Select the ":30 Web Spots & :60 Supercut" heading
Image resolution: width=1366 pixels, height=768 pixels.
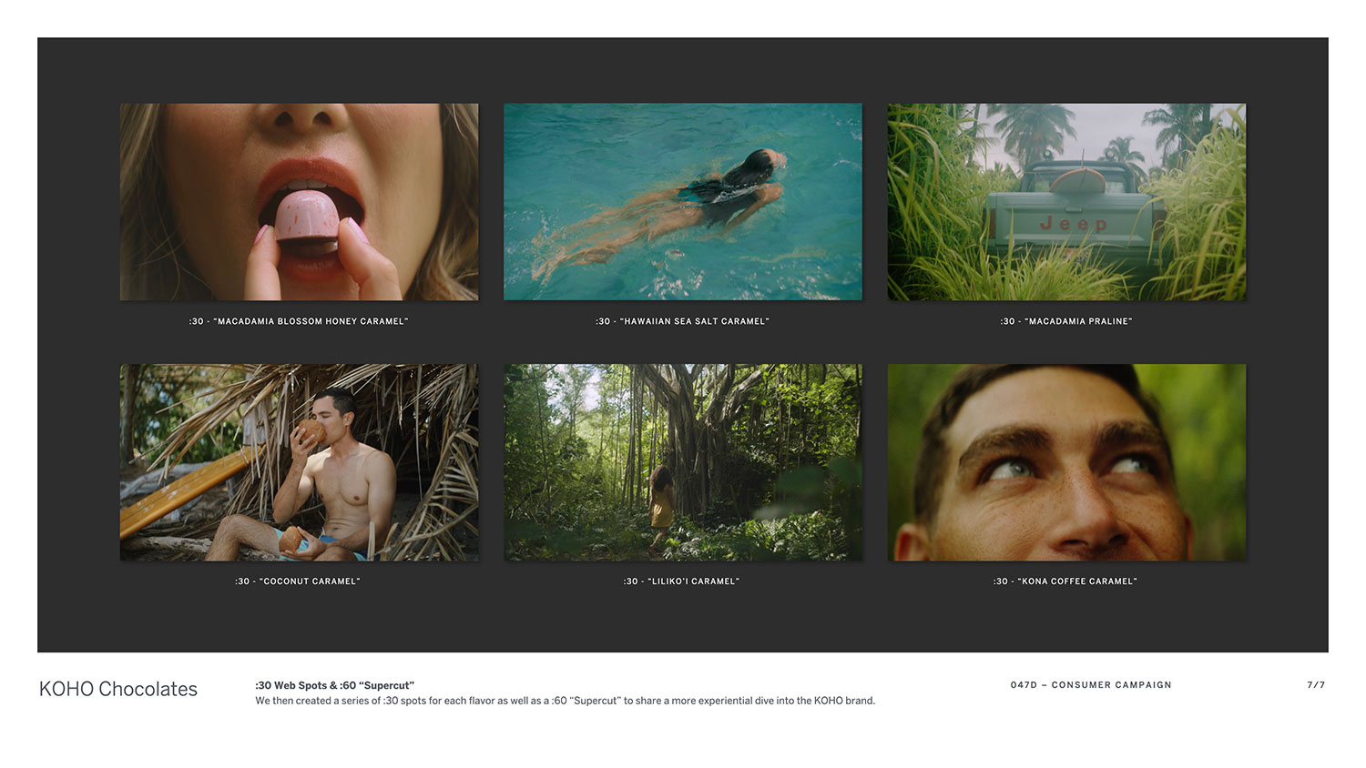pos(334,685)
